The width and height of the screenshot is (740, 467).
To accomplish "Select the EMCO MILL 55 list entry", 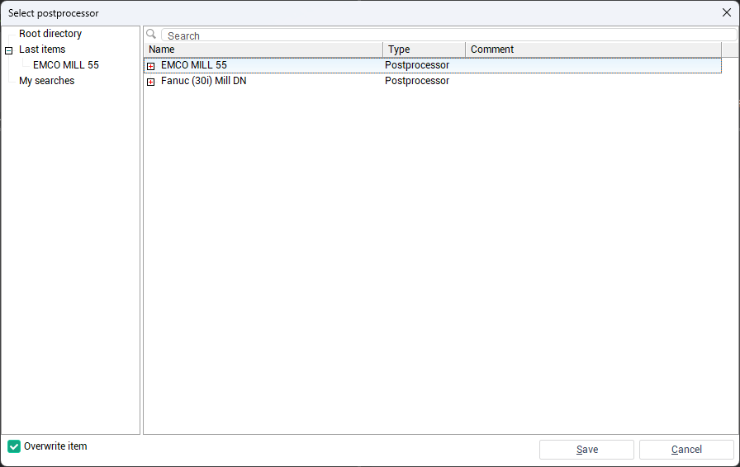I will tap(194, 65).
